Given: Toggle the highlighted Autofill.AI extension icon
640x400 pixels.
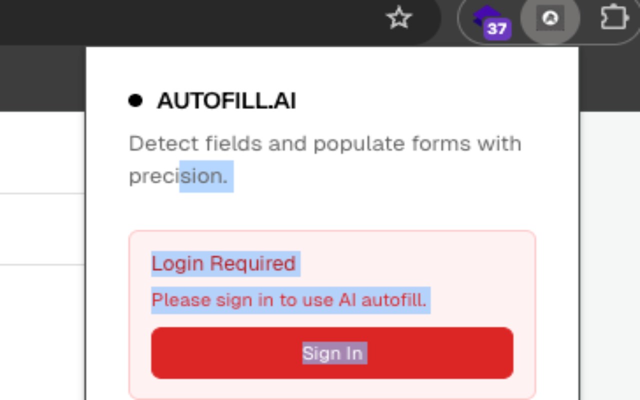Looking at the screenshot, I should (550, 19).
